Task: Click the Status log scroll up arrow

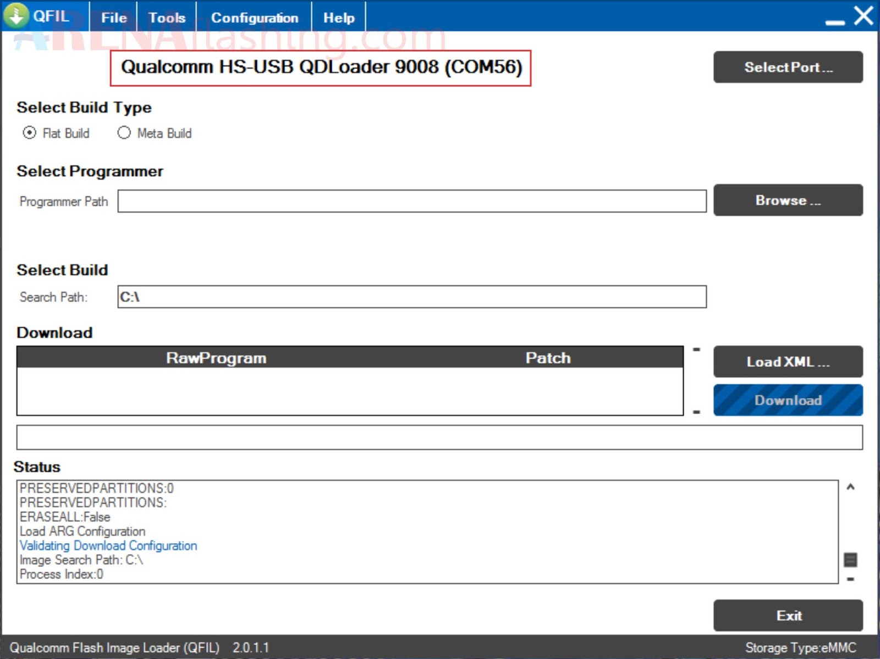Action: [850, 487]
